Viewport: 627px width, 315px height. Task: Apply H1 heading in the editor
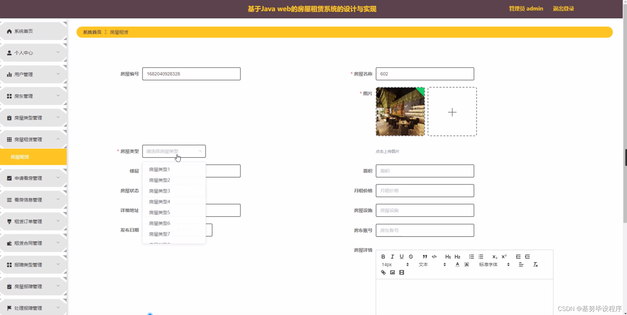(x=448, y=257)
